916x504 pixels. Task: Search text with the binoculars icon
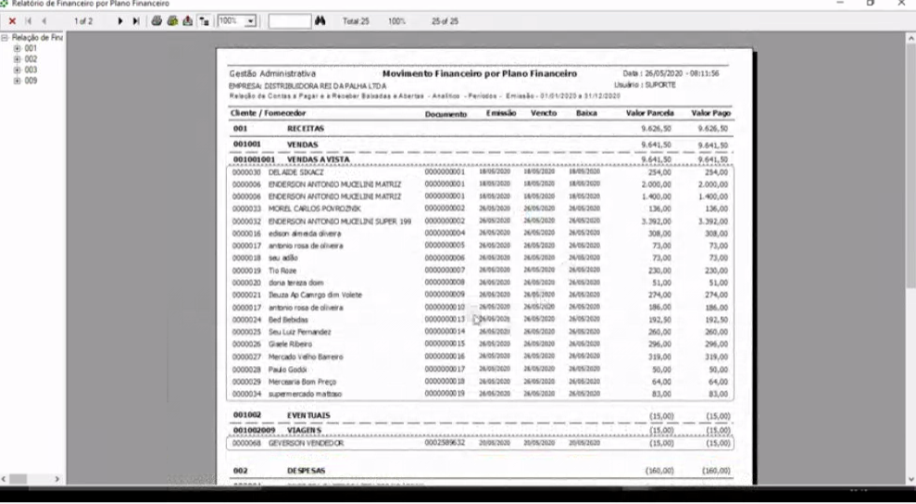click(320, 21)
